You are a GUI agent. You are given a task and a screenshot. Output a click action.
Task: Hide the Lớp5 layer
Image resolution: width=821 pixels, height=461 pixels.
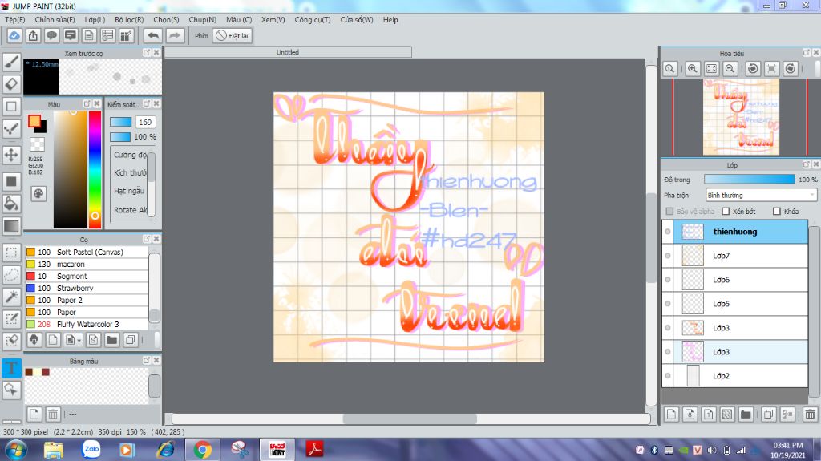click(668, 304)
